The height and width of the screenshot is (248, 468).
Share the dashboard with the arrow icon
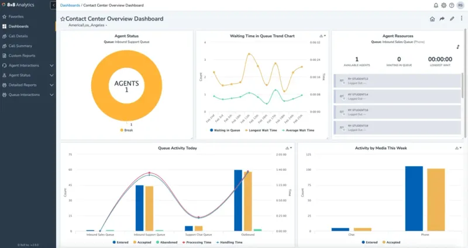tap(442, 19)
